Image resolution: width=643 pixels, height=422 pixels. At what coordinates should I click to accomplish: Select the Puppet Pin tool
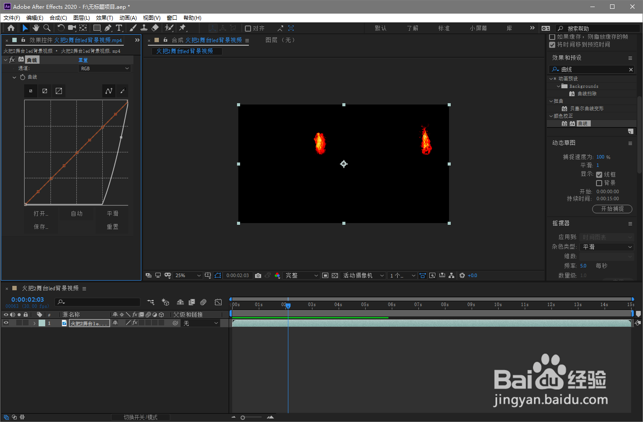click(183, 28)
